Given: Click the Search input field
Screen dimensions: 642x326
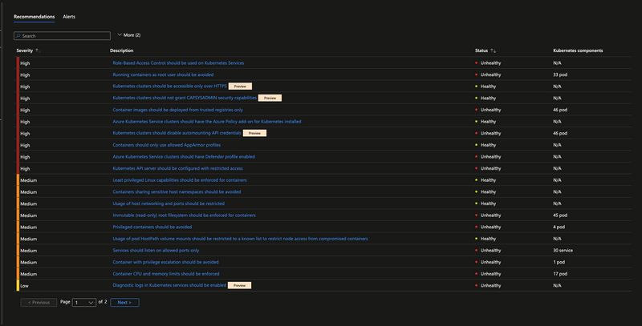Looking at the screenshot, I should coord(64,36).
